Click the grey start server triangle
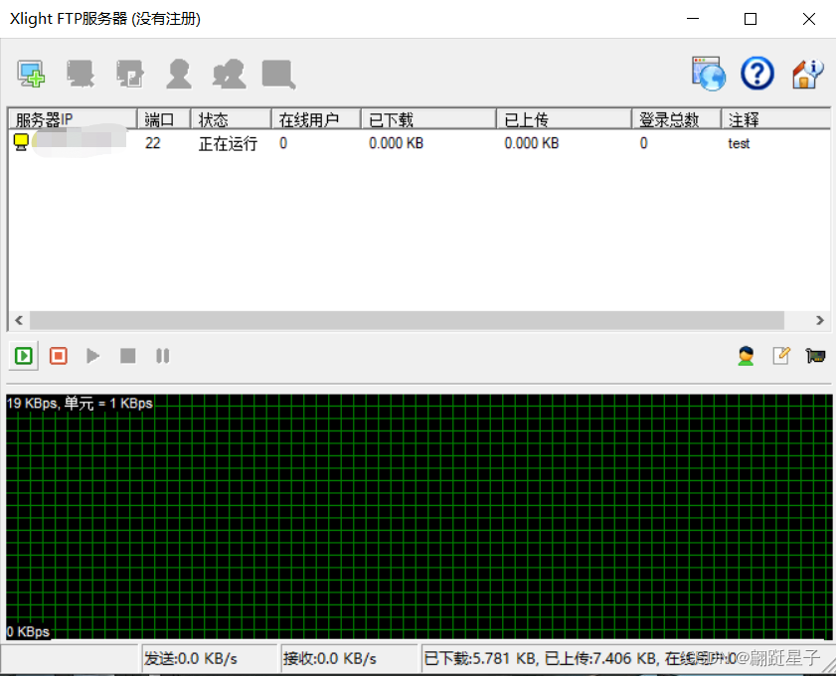Image resolution: width=836 pixels, height=676 pixels. click(92, 356)
